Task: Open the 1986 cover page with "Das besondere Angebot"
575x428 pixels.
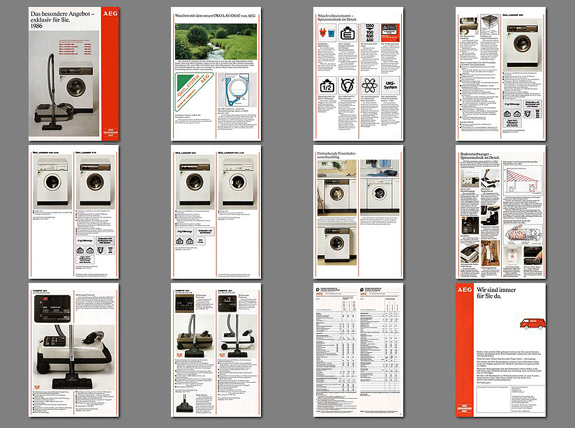Action: (74, 74)
